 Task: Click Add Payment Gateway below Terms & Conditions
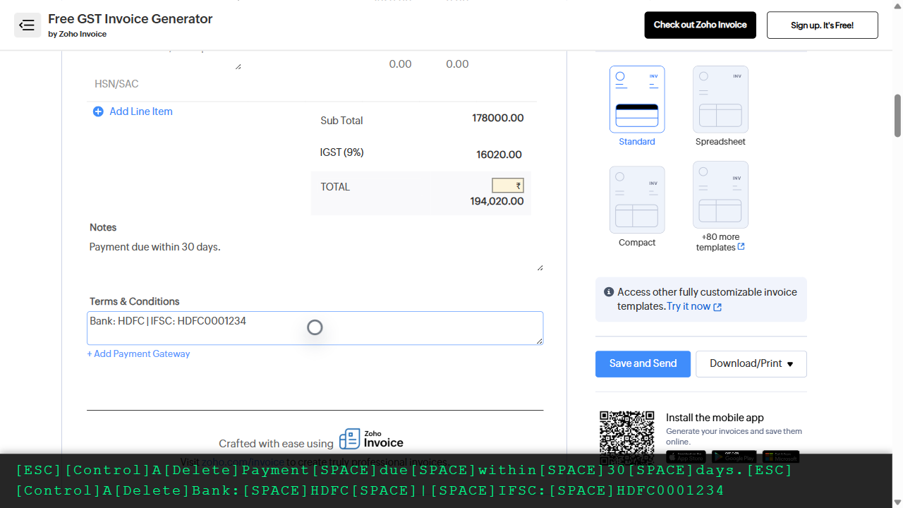click(x=138, y=353)
